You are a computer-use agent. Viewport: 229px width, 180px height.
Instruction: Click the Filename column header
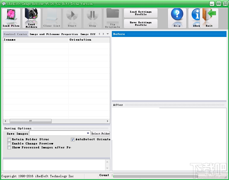point(36,40)
